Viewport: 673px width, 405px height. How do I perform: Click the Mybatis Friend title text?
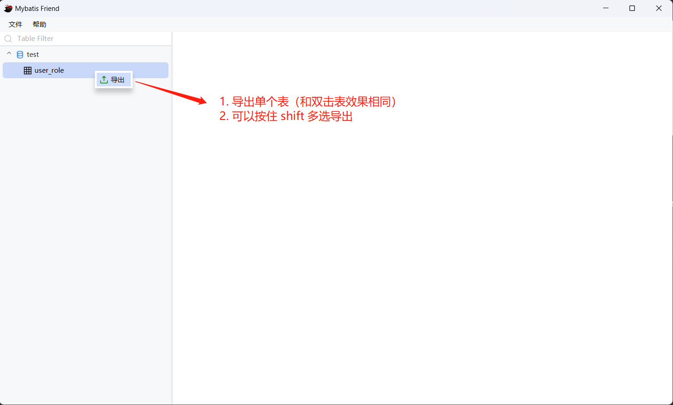pos(37,9)
